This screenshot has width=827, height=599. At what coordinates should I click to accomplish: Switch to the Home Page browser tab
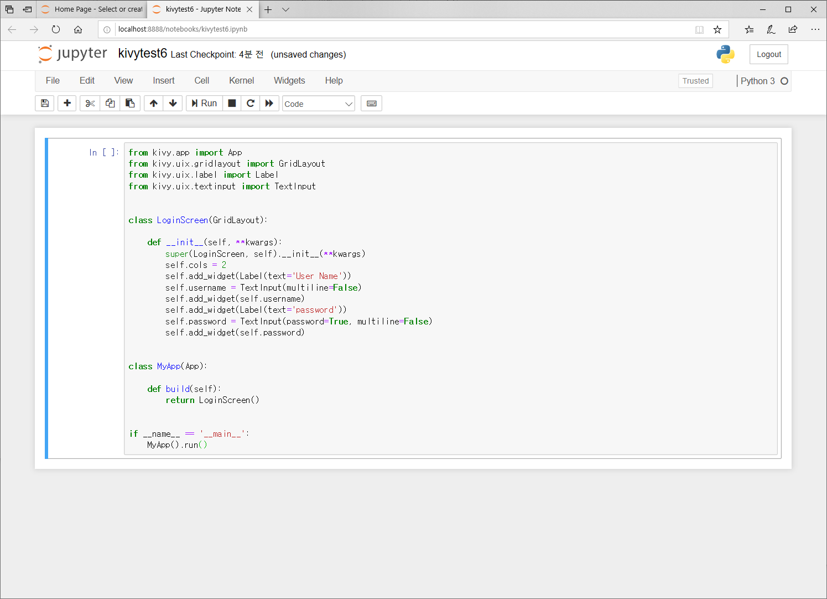pos(92,9)
